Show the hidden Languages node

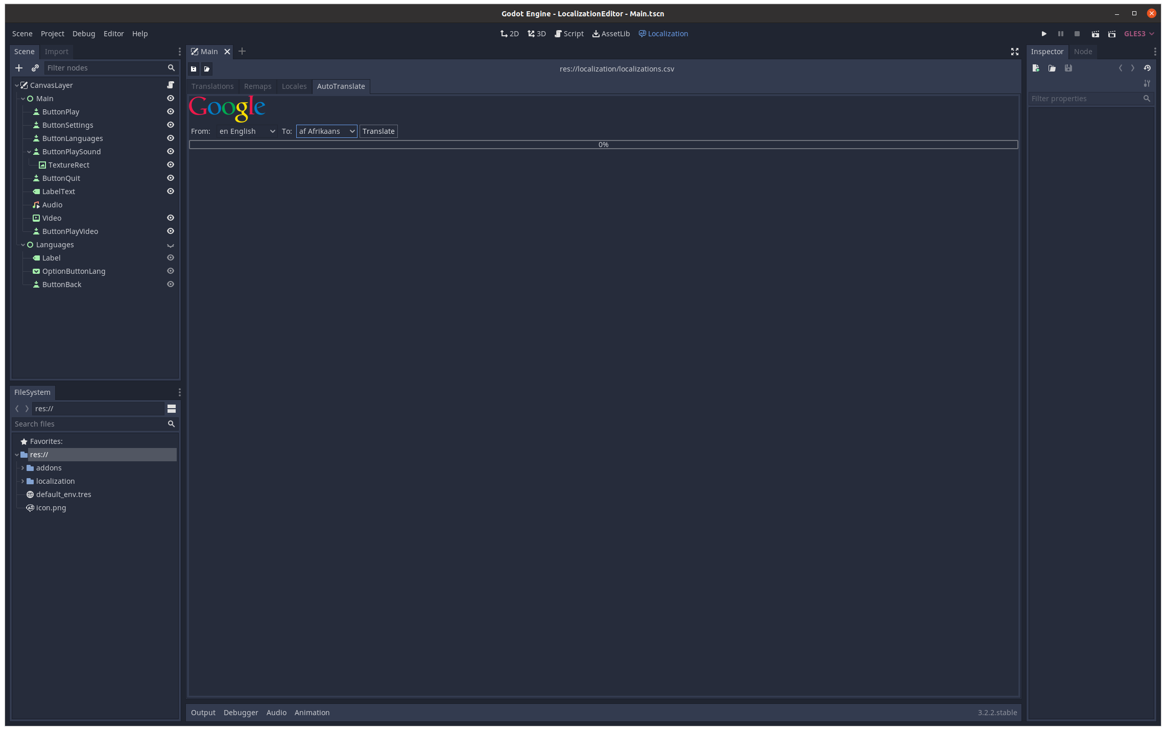coord(171,245)
